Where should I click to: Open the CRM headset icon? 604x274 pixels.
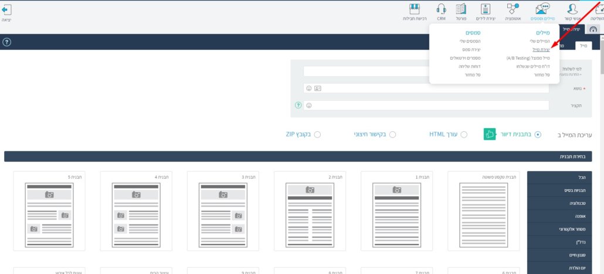click(x=442, y=9)
